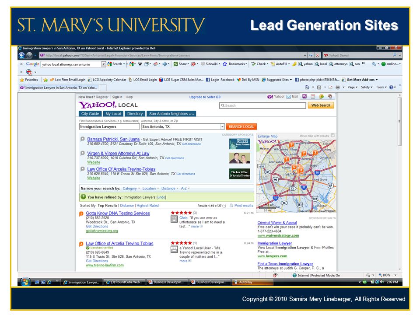Open the City Guide tab
The width and height of the screenshot is (420, 315).
click(x=90, y=114)
